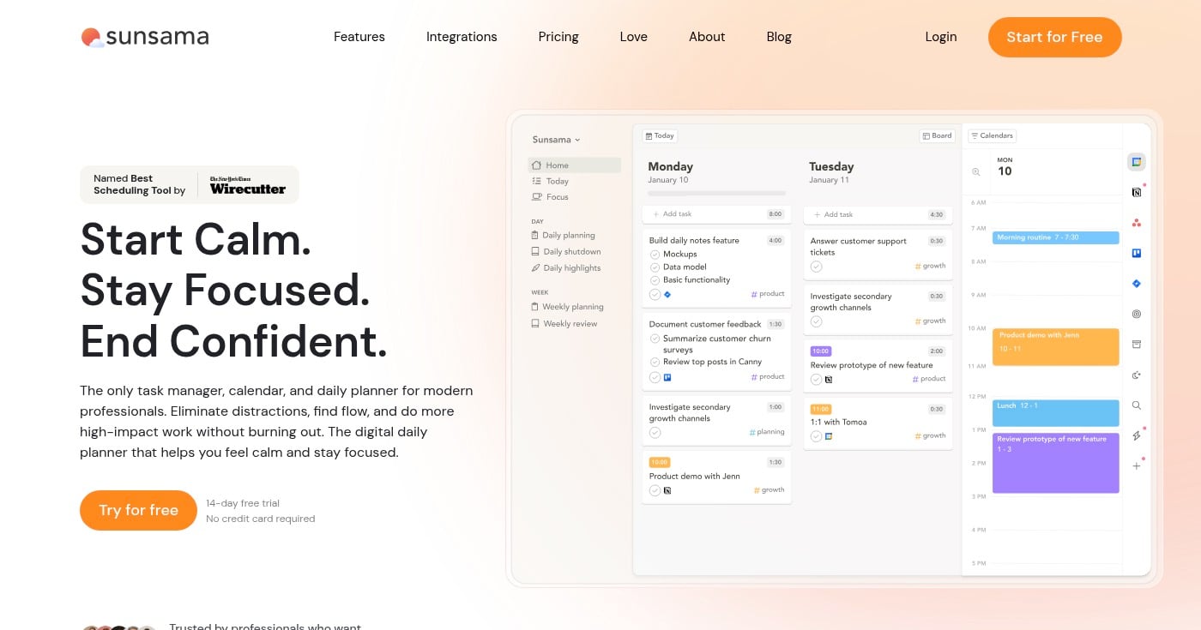Click plus icon in right rail

click(1136, 466)
